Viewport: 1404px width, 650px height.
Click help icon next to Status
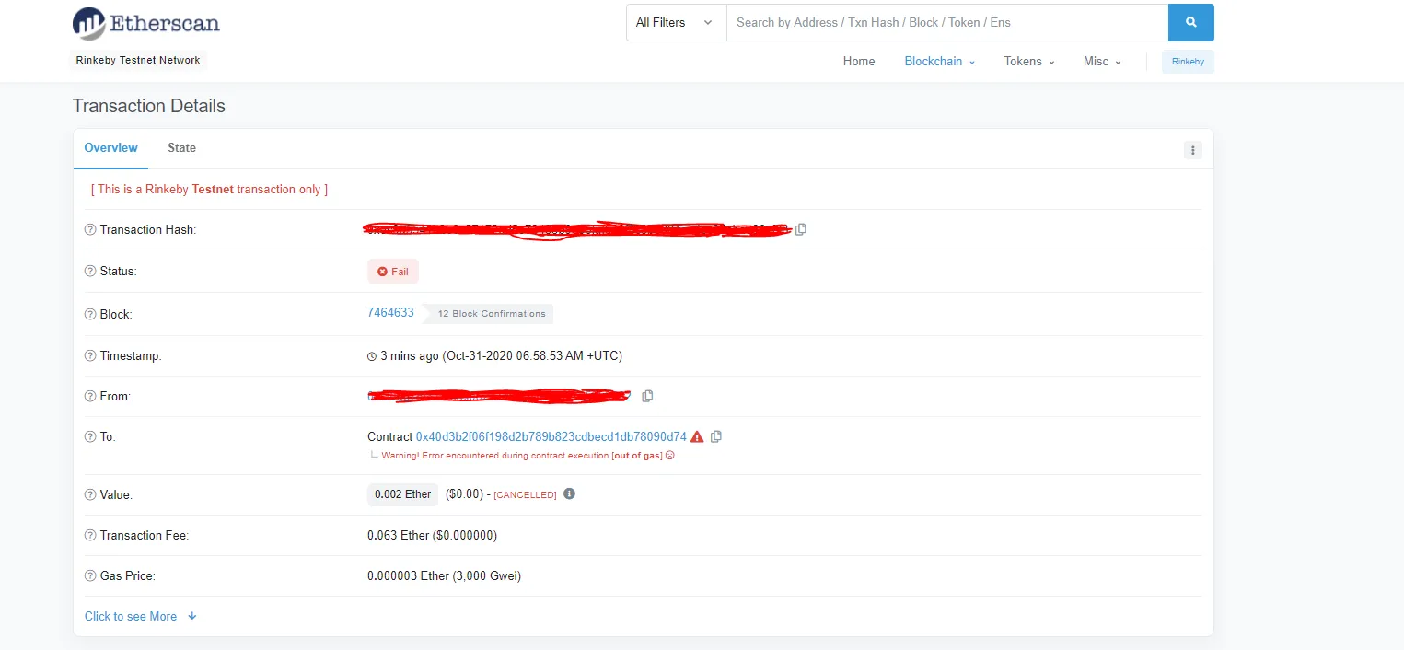90,271
